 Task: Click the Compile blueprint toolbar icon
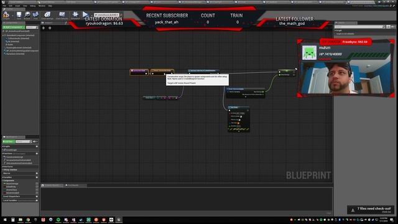tap(6, 15)
